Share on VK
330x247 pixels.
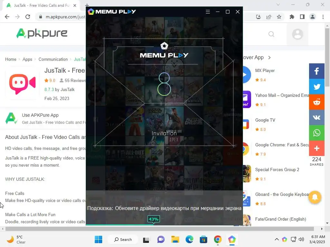pos(316,117)
